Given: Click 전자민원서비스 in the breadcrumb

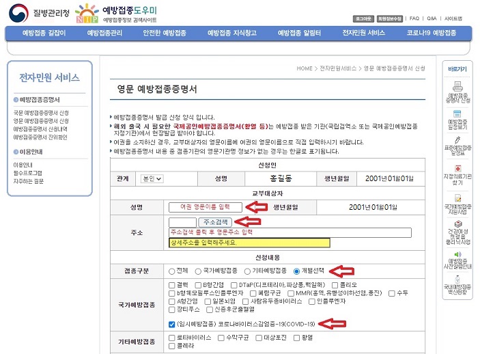Looking at the screenshot, I should [338, 68].
